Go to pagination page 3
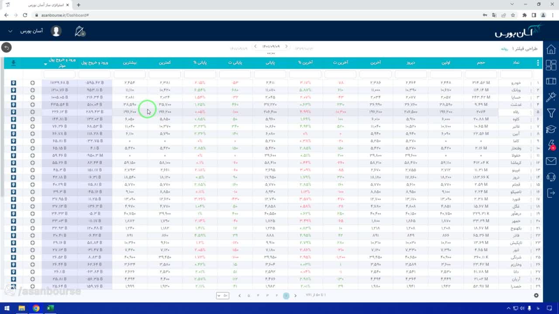Screen dimensions: 559x314 [x=267, y=296]
